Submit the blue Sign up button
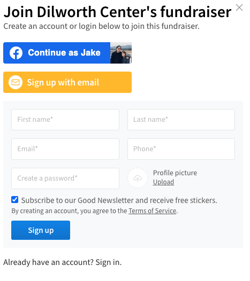Screen dimensions: 250x281 pos(41,230)
